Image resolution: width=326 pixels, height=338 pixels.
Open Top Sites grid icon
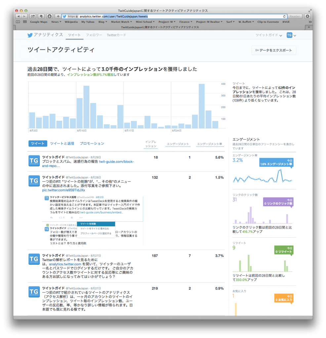25,22
